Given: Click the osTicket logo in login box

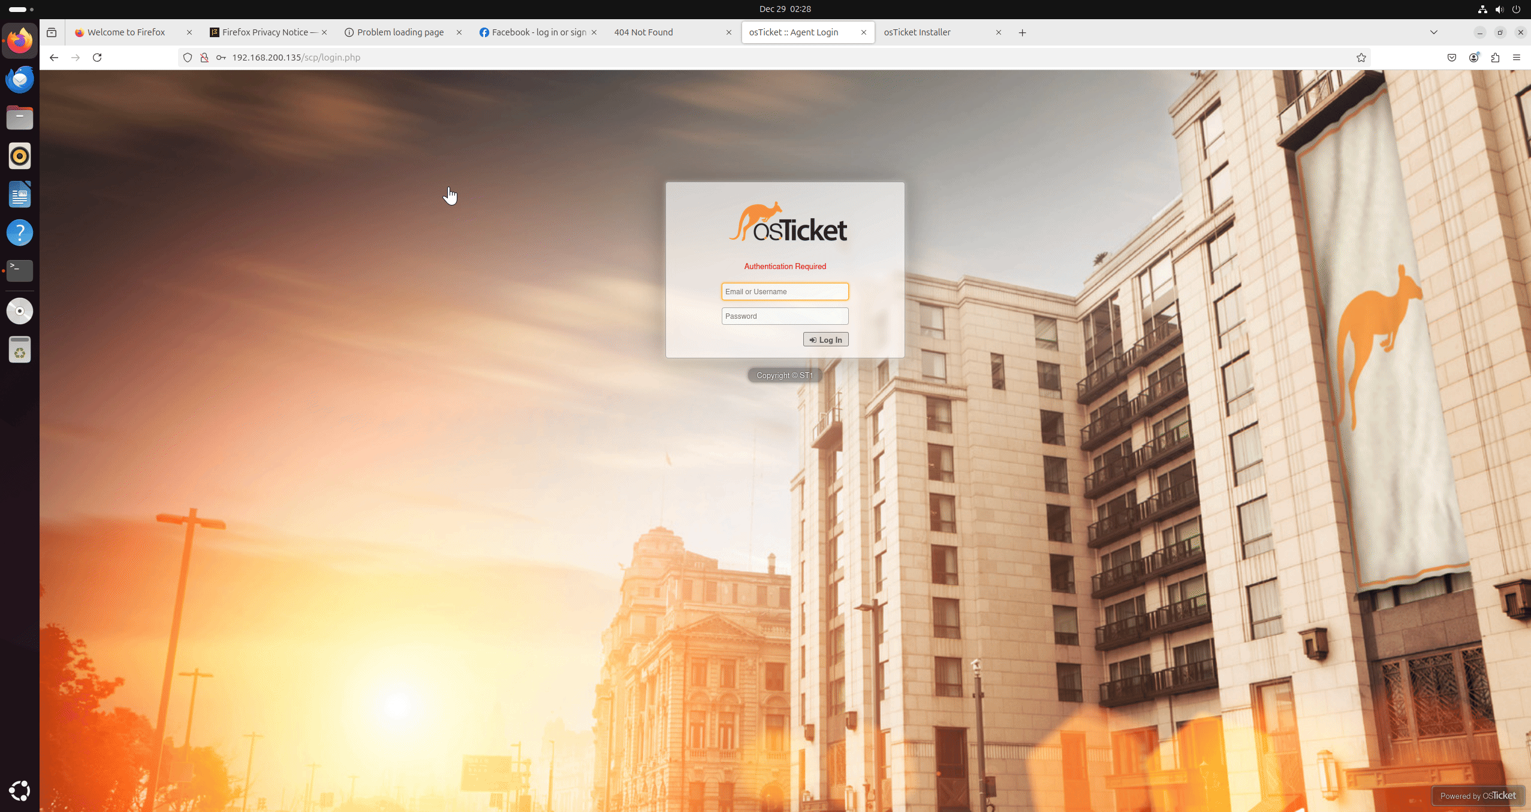Looking at the screenshot, I should pos(788,222).
